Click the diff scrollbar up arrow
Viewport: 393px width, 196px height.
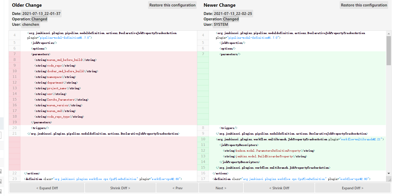(389, 33)
